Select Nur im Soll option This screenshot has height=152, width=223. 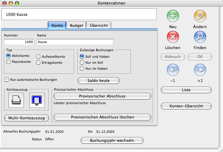point(82,63)
